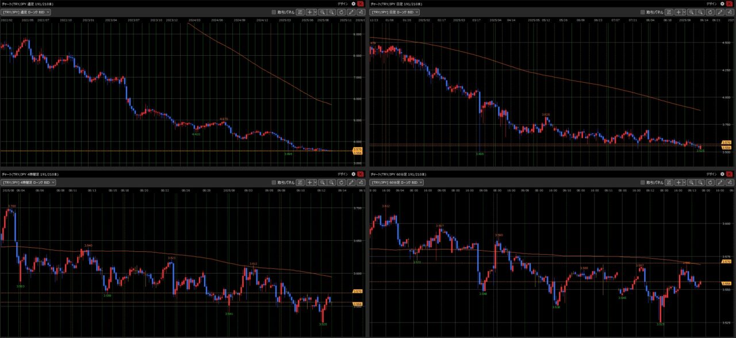Open the chart list icon on 4-hour chart
This screenshot has width=736, height=338.
[300, 182]
